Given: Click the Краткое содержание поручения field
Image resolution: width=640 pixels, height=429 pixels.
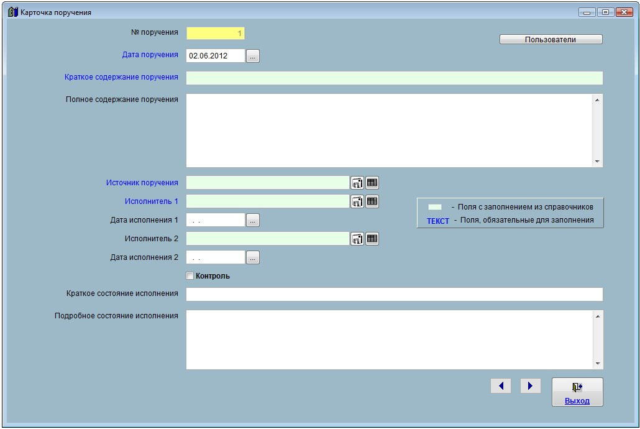Looking at the screenshot, I should click(395, 78).
